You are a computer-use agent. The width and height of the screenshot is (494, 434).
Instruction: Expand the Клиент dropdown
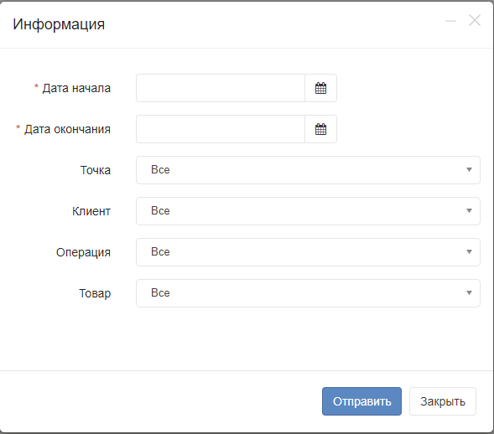click(x=308, y=211)
